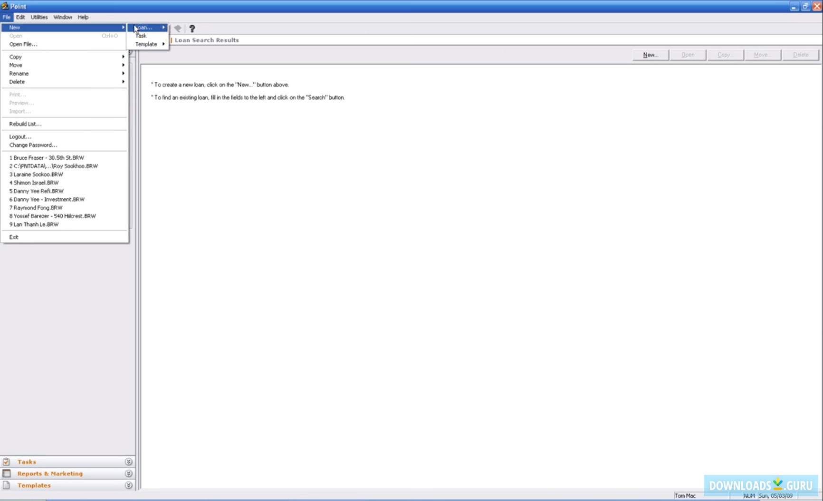This screenshot has width=823, height=501.
Task: Open recent file Danny Yee Refi.BRW
Action: point(65,191)
